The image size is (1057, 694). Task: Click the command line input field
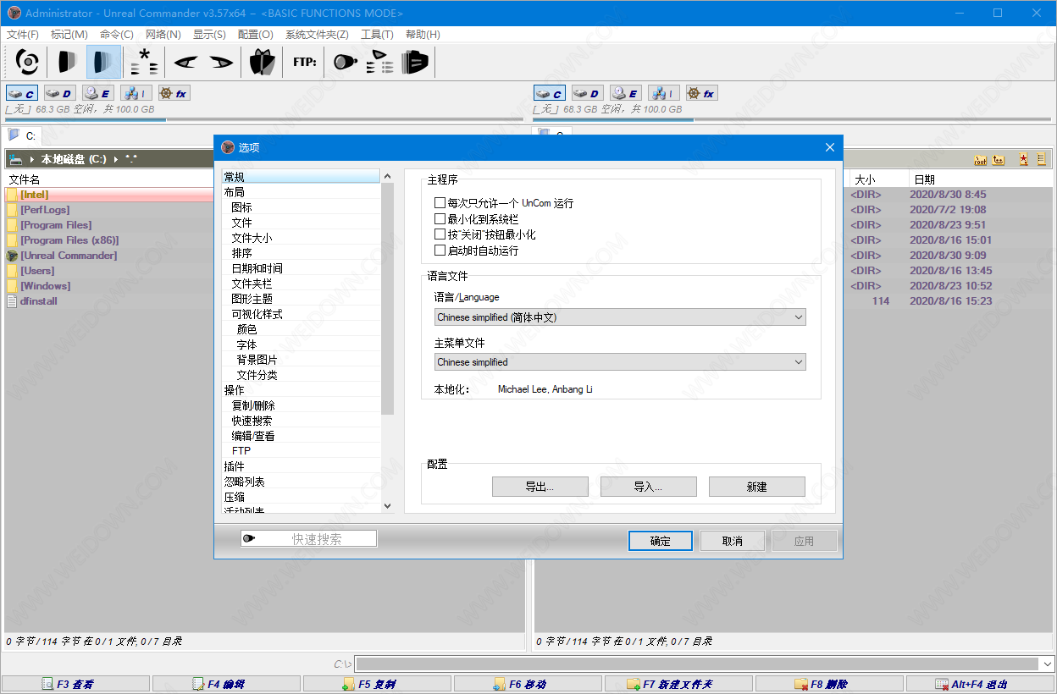click(x=697, y=664)
